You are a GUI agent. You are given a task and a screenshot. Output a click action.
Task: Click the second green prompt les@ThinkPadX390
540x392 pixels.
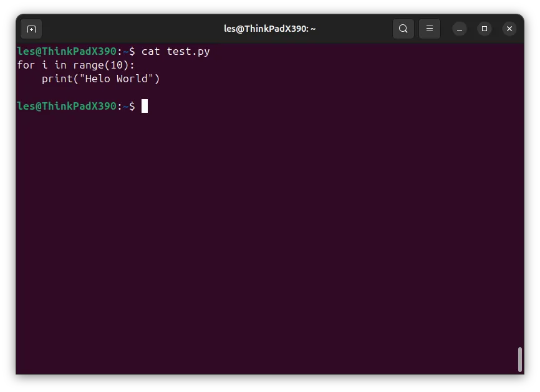coord(67,106)
